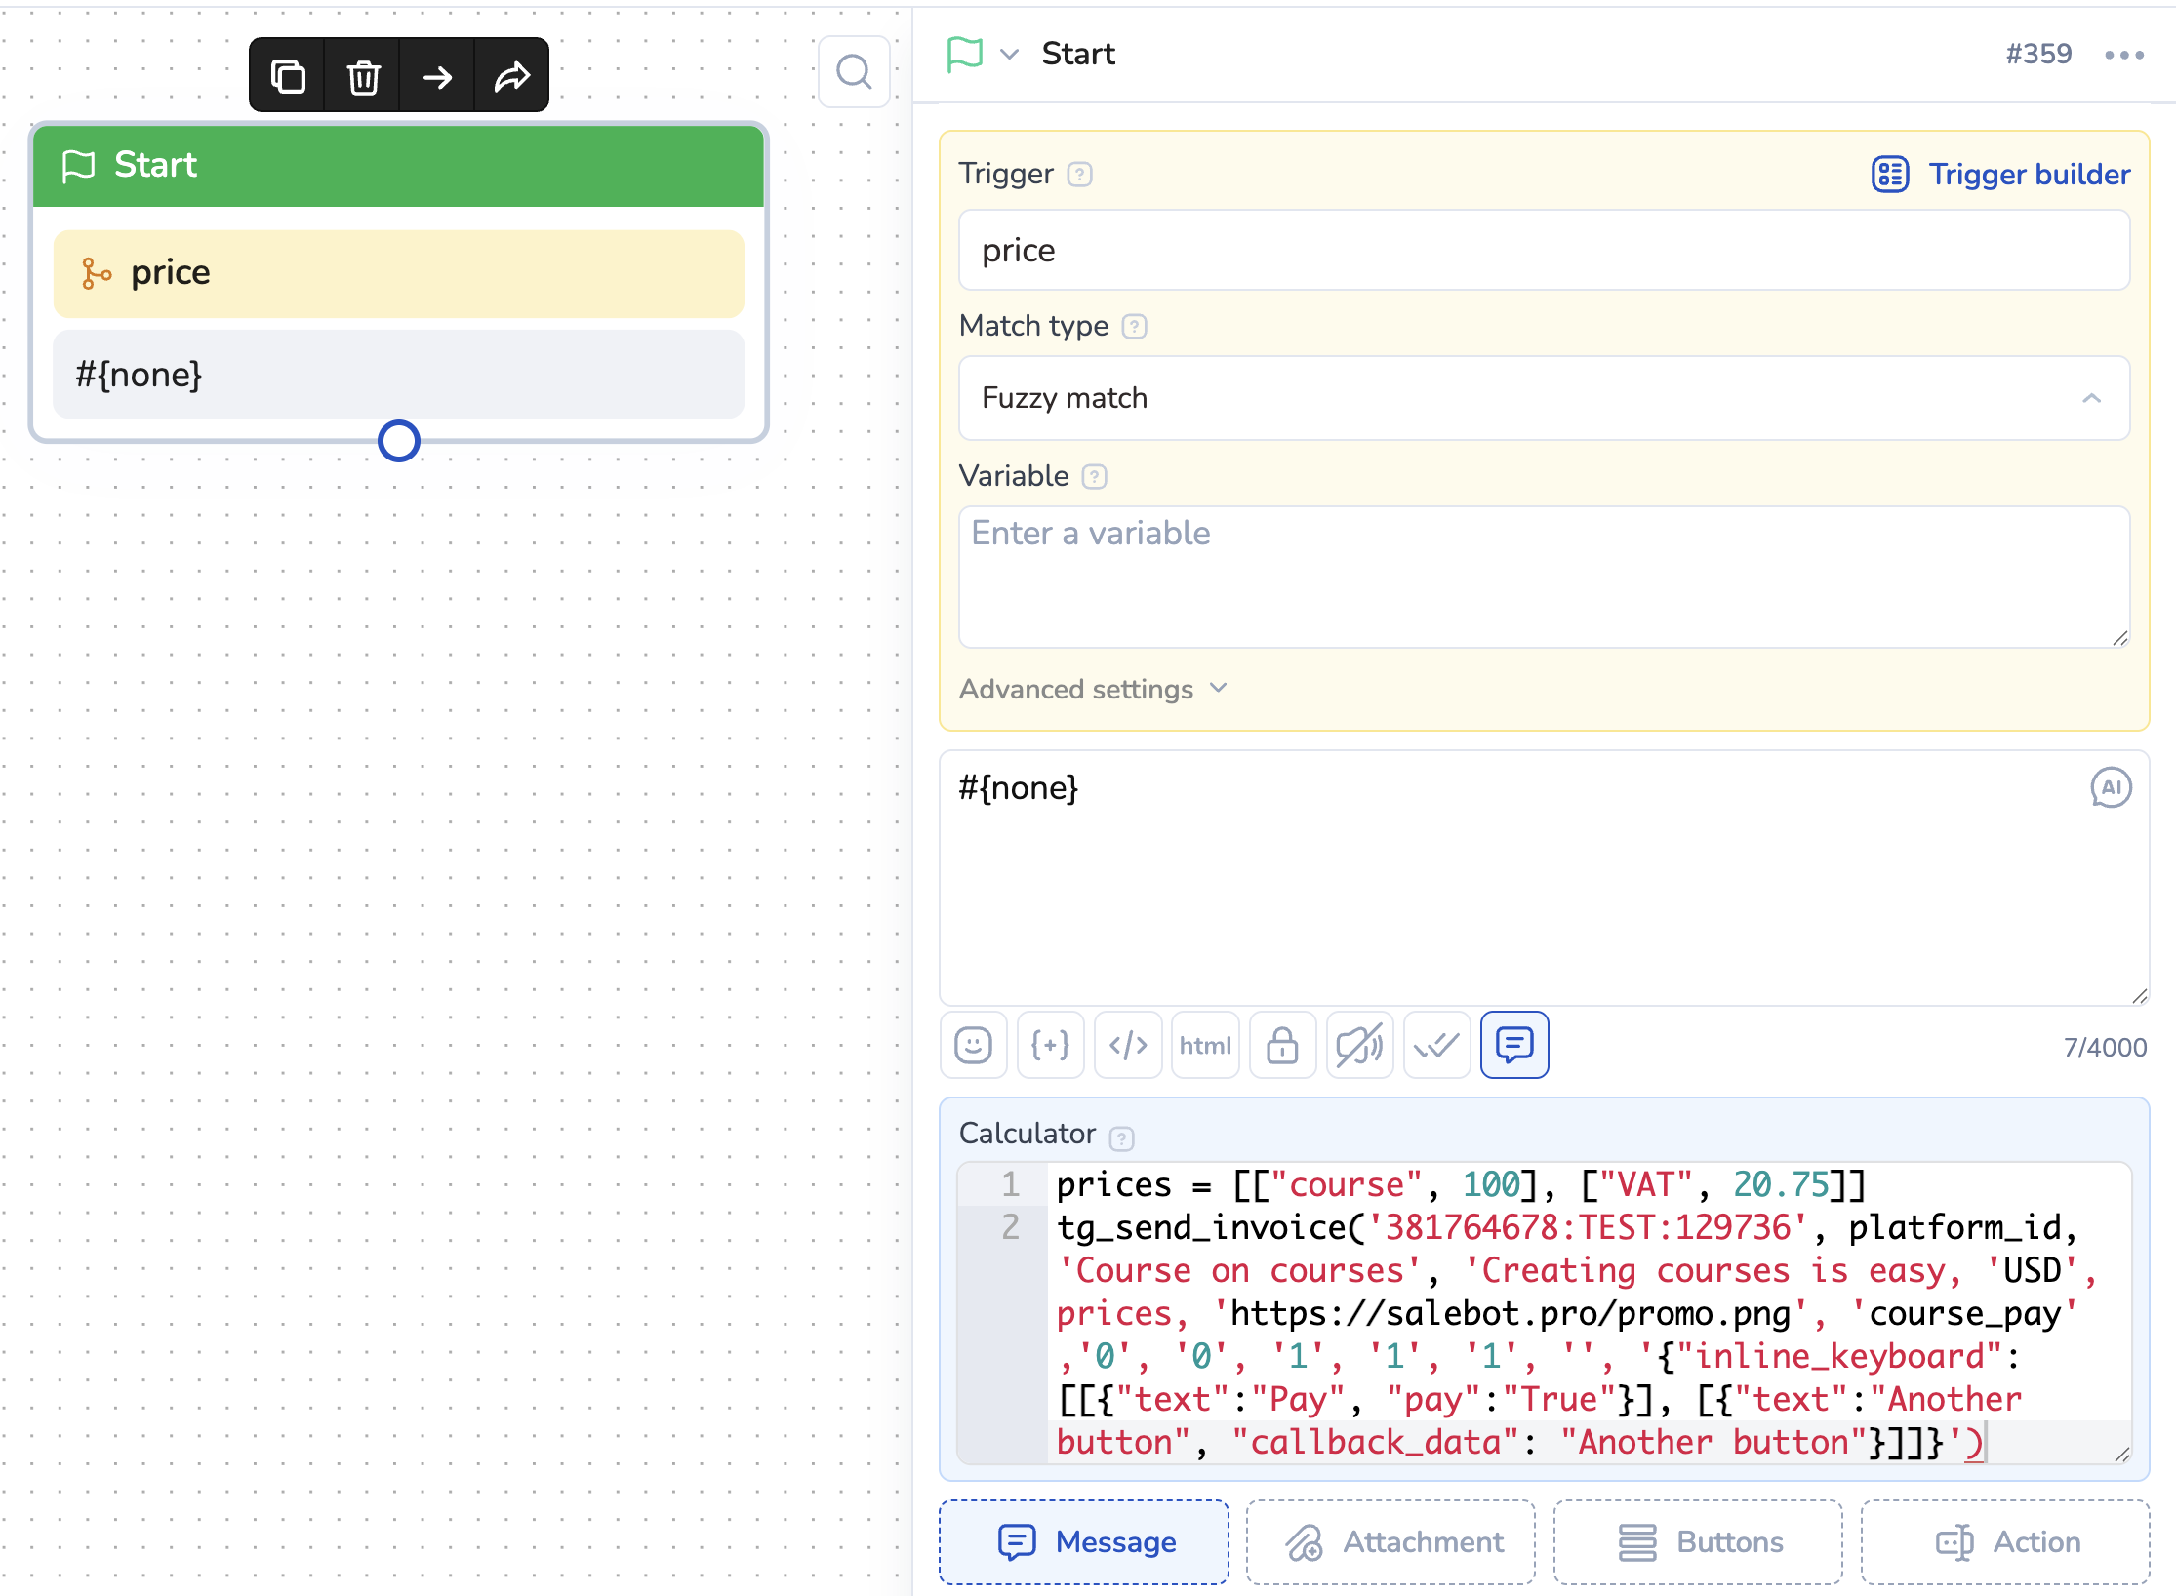Open the Fuzzy match dropdown
Viewport: 2176px width, 1596px height.
point(1543,398)
